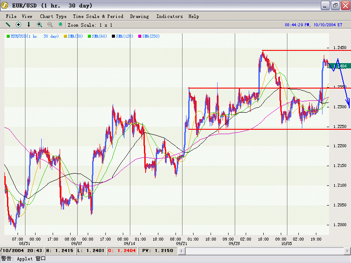This screenshot has width=351, height=263.
Task: Click the green ball toolbar icon
Action: coord(61,25)
